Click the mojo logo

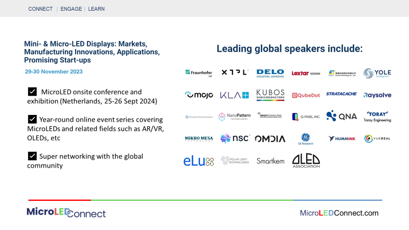199,95
